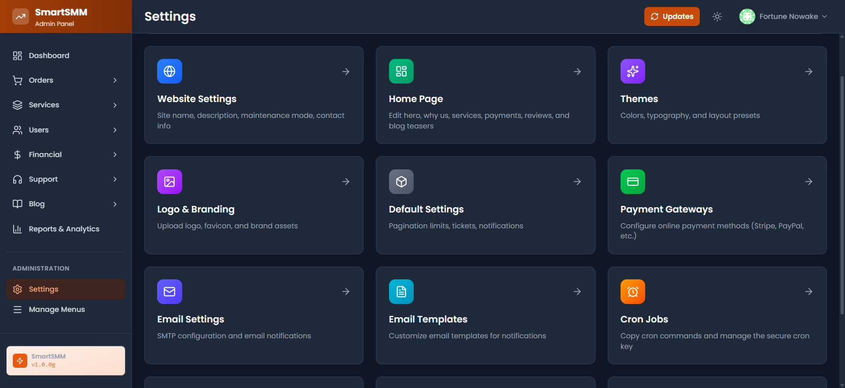Click the Email Templates document icon

[401, 292]
